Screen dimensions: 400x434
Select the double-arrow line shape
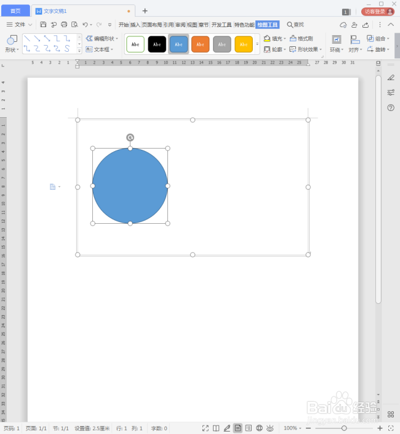47,38
